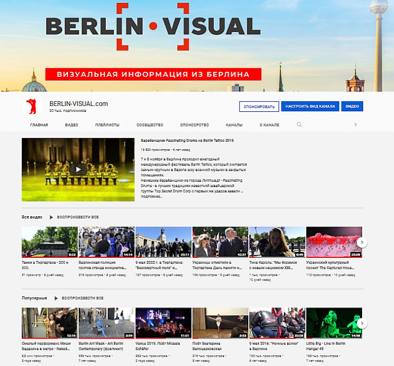Click title Venus 2019. Поёт Micaela Schäfer
Viewport: 394px width, 366px height.
(158, 346)
